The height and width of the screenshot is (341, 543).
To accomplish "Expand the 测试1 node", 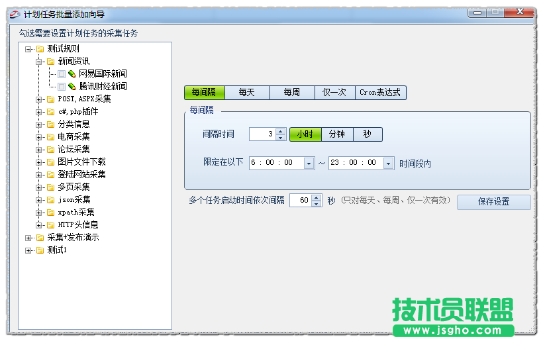I will tap(28, 251).
